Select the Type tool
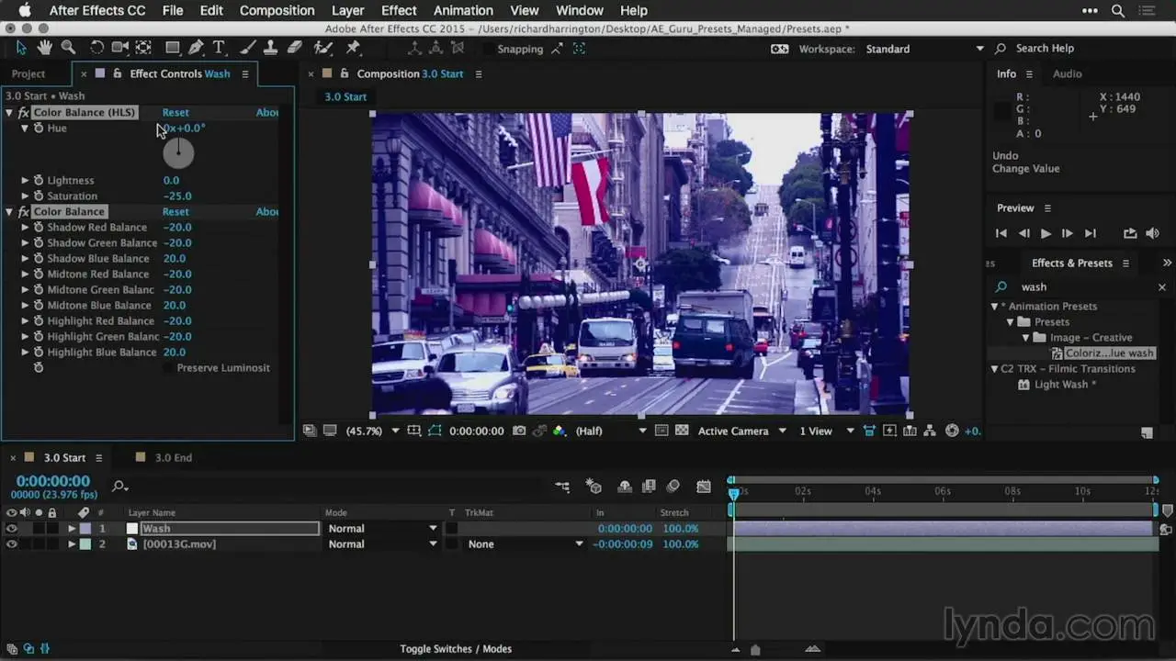 [x=219, y=48]
